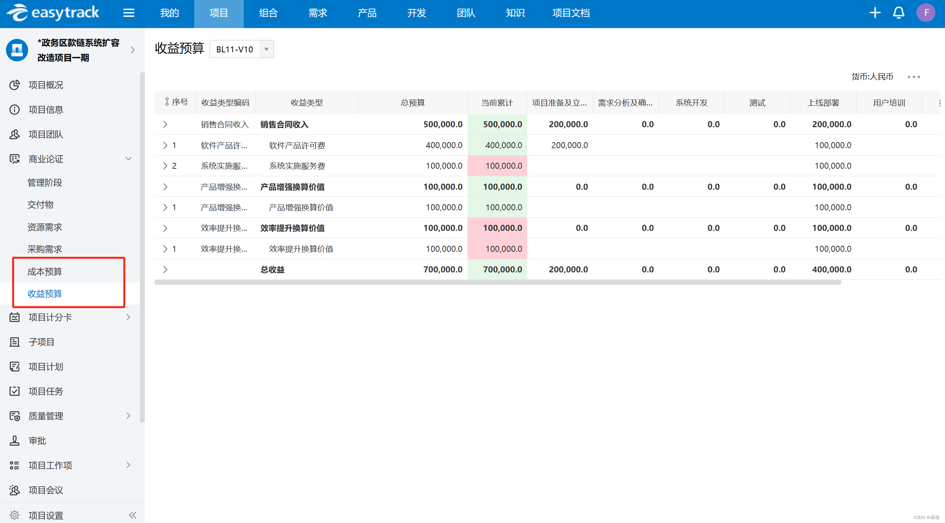Open the user avatar F
The width and height of the screenshot is (945, 523).
tap(926, 13)
